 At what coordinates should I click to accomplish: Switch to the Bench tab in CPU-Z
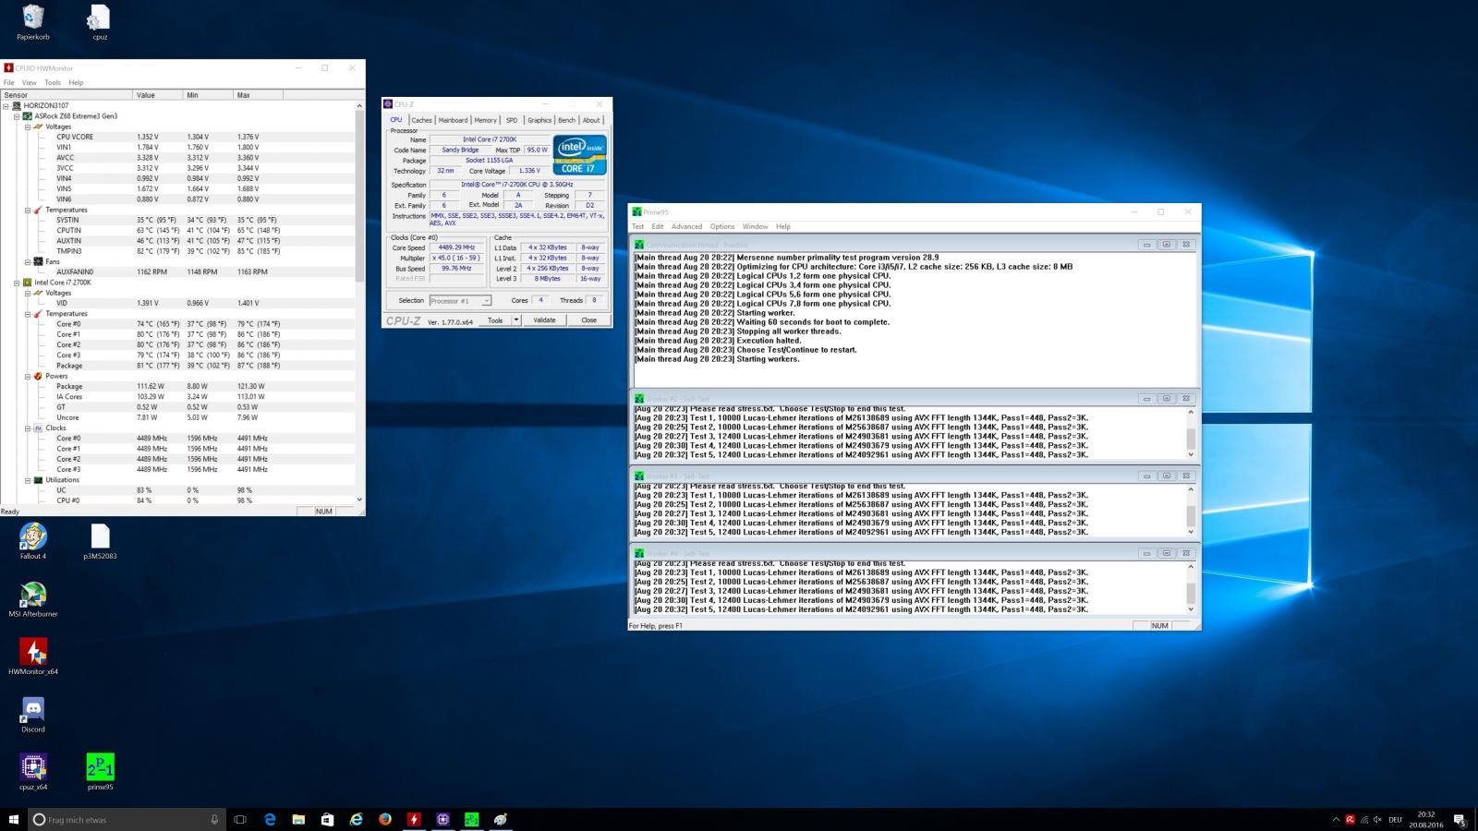click(x=566, y=120)
